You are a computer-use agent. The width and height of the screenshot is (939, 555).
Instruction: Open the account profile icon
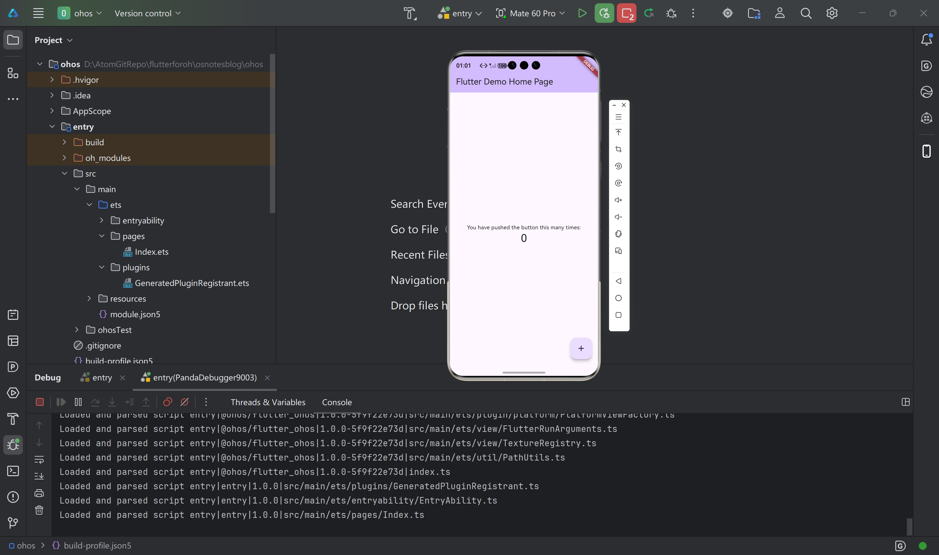pyautogui.click(x=780, y=13)
